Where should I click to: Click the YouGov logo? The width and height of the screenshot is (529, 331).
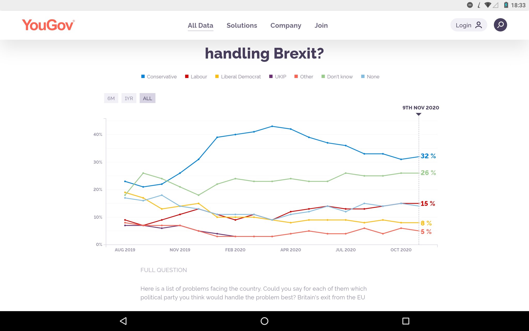pos(48,25)
